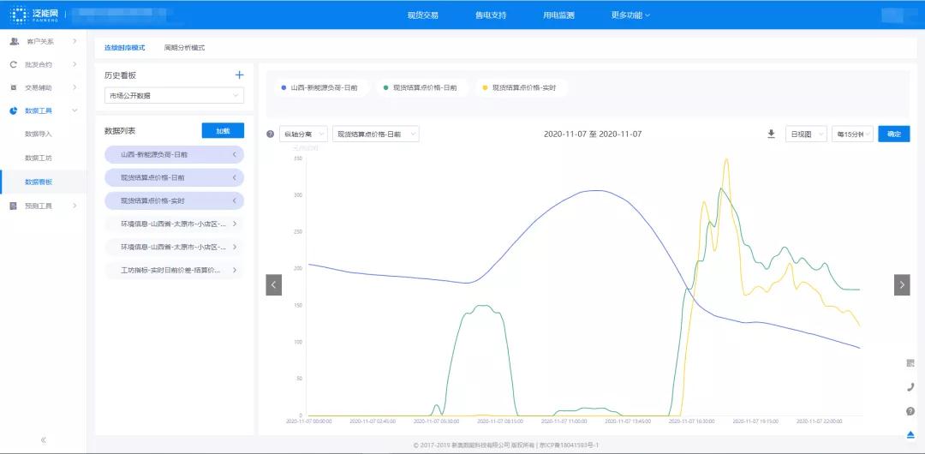Download chart data with the download icon

tap(771, 134)
